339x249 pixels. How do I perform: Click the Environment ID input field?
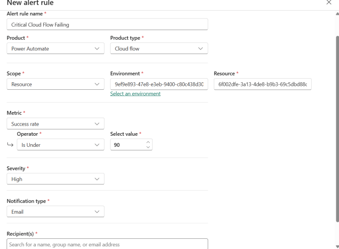(x=159, y=84)
